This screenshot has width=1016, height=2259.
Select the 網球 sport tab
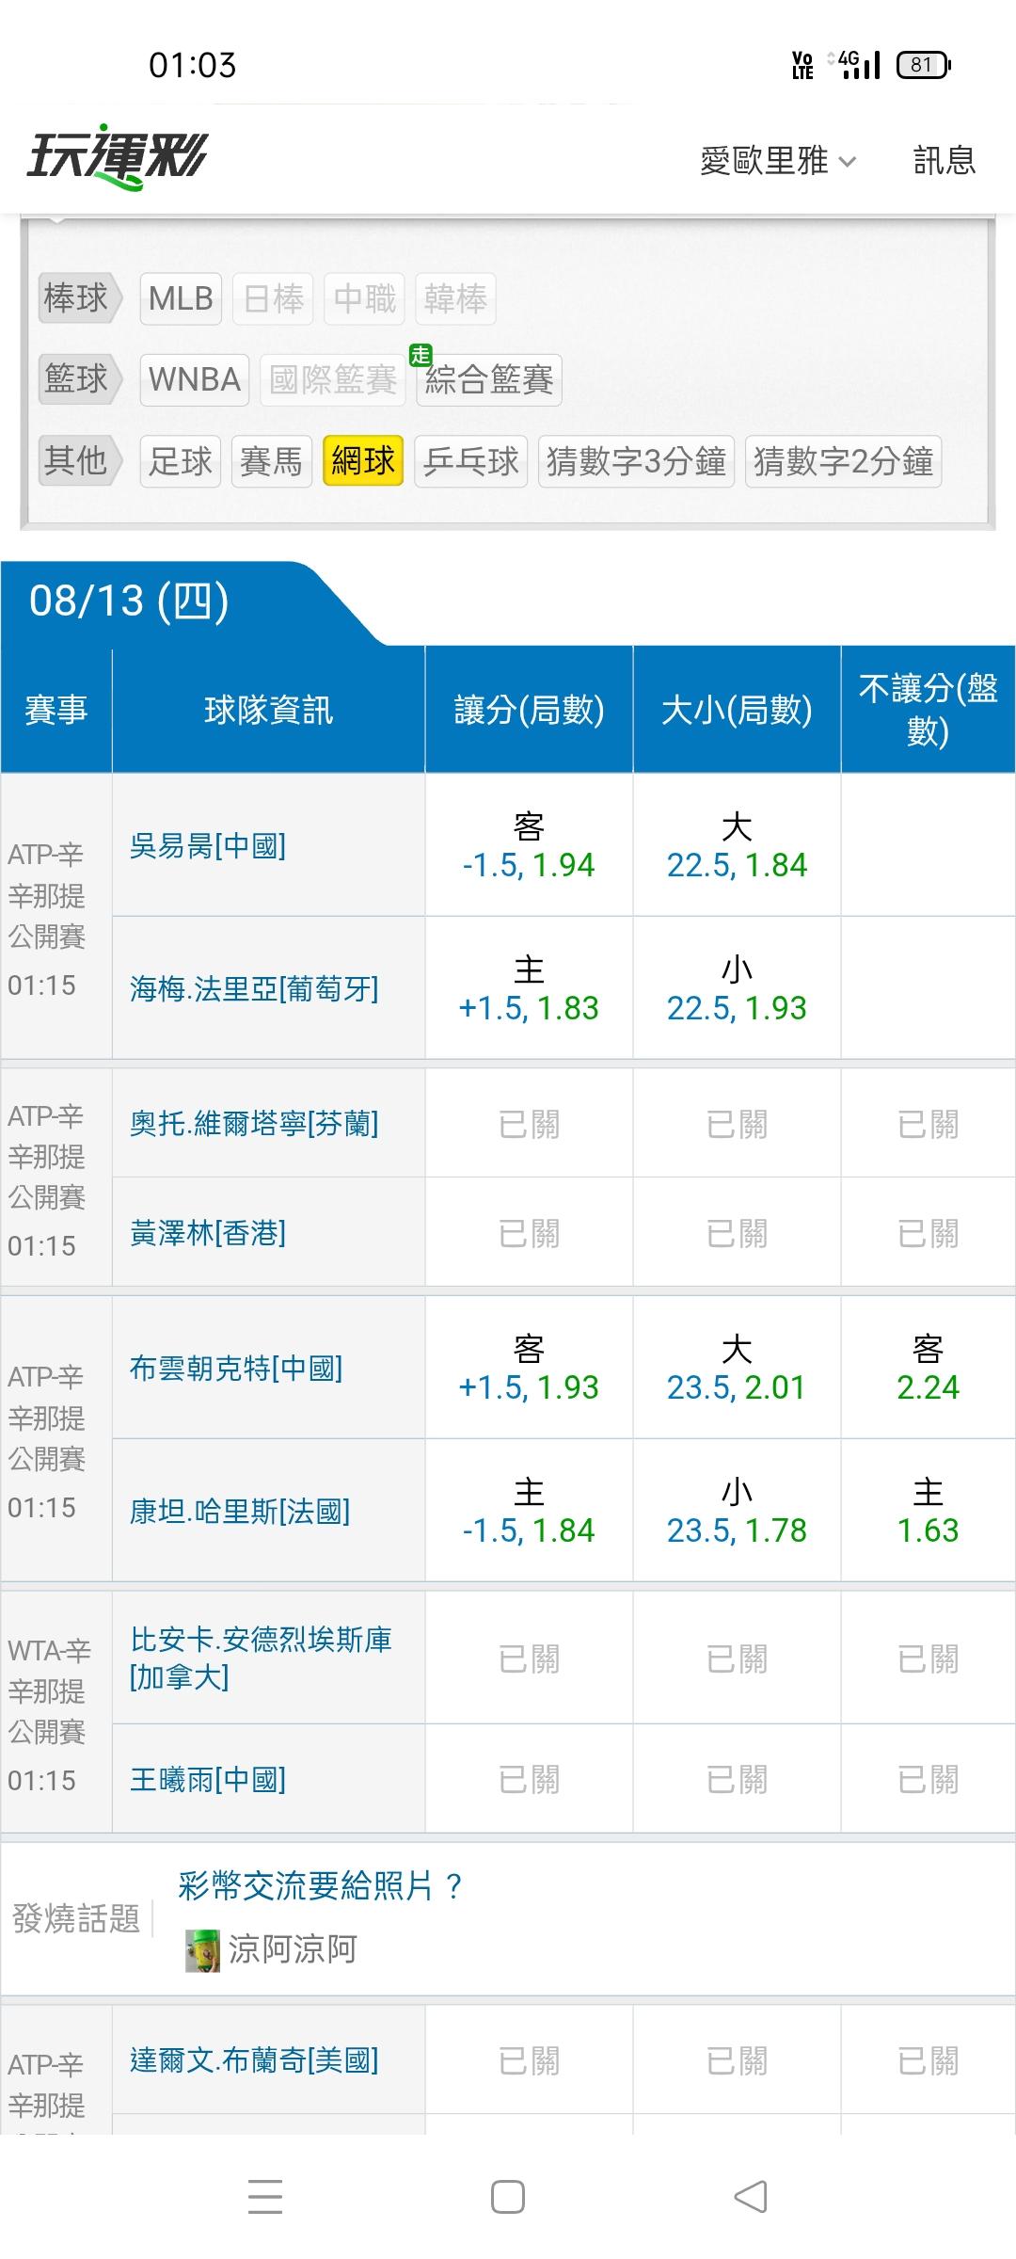(x=363, y=461)
